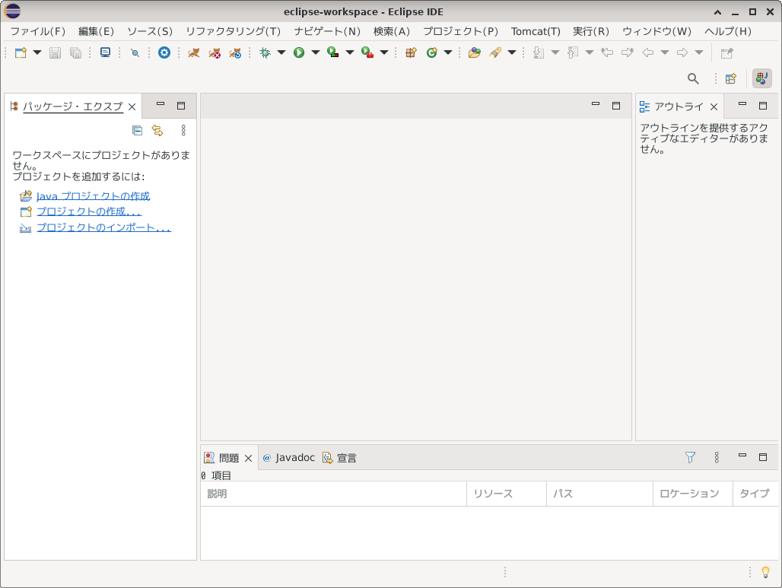Switch to the Javadoc tab
This screenshot has width=782, height=588.
click(289, 458)
